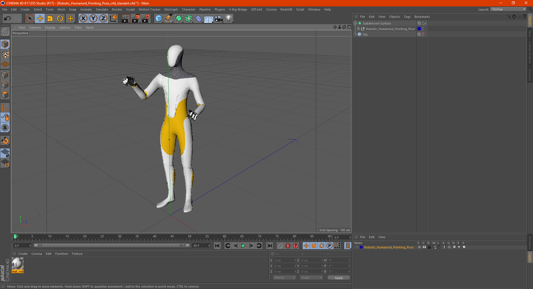Activate the Rotate tool in top toolbar
This screenshot has width=533, height=289.
tap(60, 19)
